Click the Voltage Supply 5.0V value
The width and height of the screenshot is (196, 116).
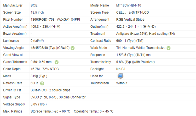(x=39, y=104)
